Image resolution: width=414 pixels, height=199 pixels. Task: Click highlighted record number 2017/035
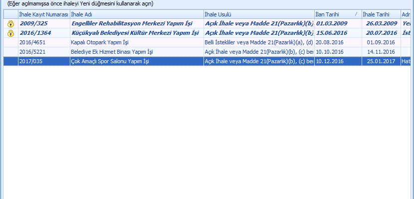coord(30,62)
